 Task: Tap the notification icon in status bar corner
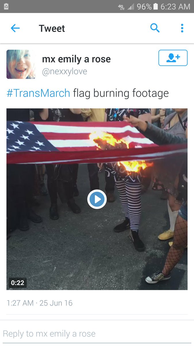[x=6, y=7]
